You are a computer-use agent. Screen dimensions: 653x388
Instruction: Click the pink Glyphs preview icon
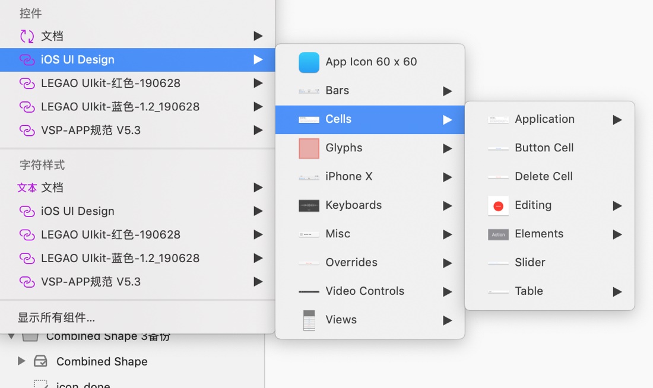pyautogui.click(x=309, y=148)
